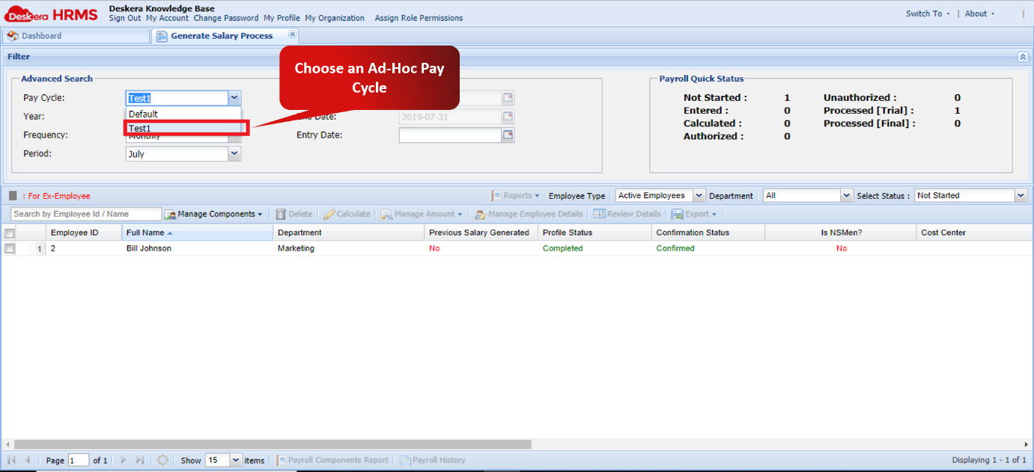Select the row checkbox for Bill Johnson

[10, 248]
